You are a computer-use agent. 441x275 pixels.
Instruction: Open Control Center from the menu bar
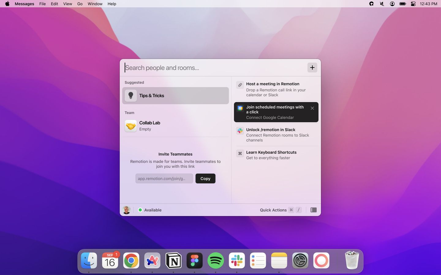413,4
